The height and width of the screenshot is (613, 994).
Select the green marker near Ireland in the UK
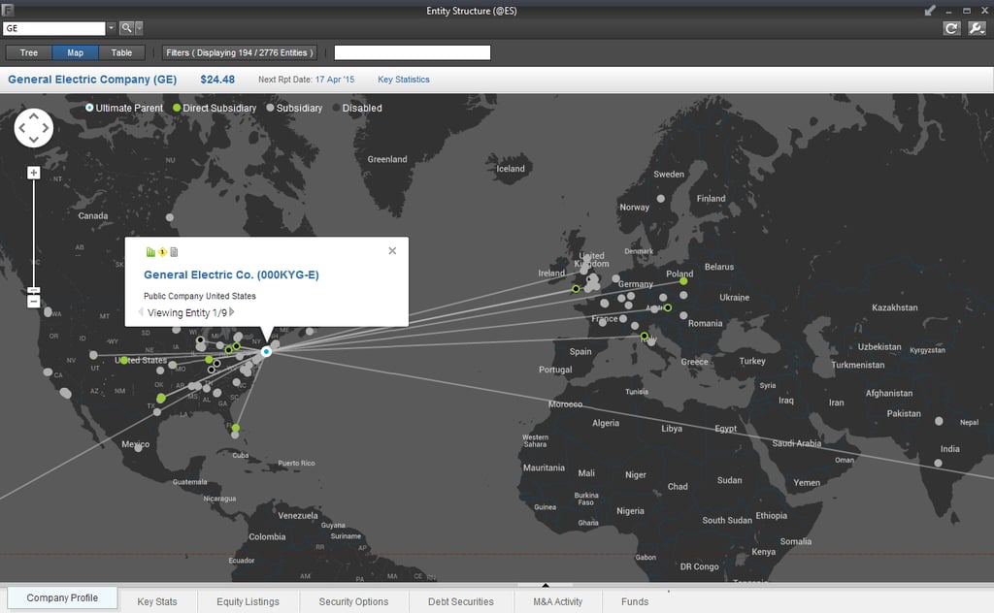click(576, 289)
